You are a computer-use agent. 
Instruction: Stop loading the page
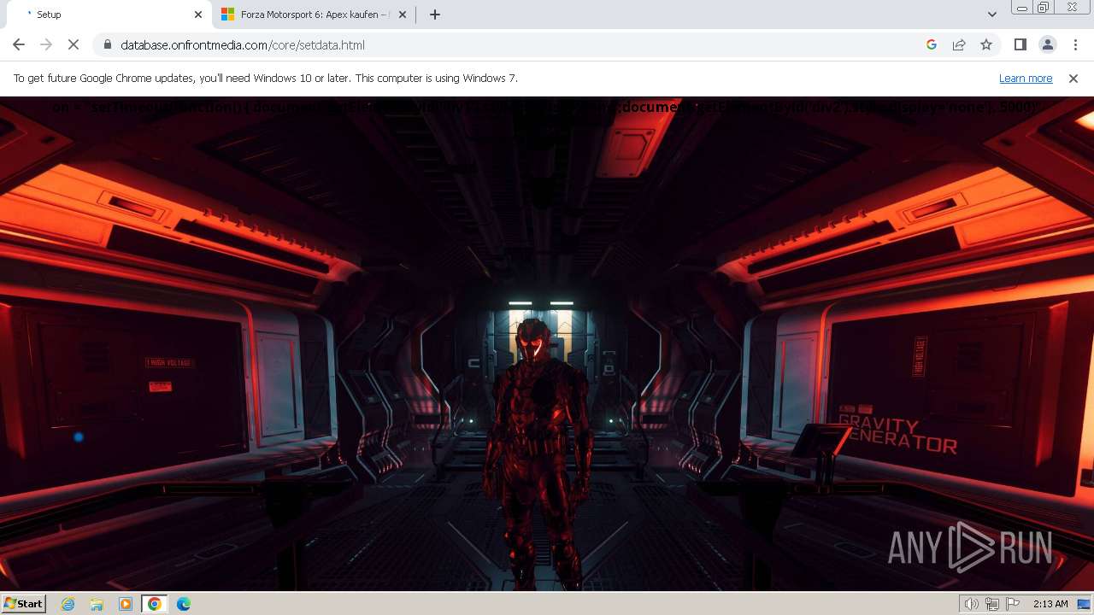[x=74, y=44]
